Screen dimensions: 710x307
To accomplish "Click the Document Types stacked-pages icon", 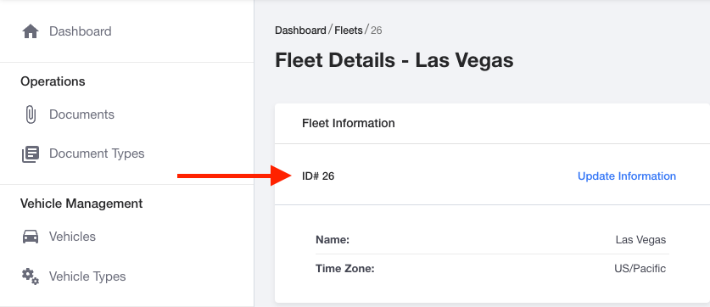I will click(x=31, y=154).
